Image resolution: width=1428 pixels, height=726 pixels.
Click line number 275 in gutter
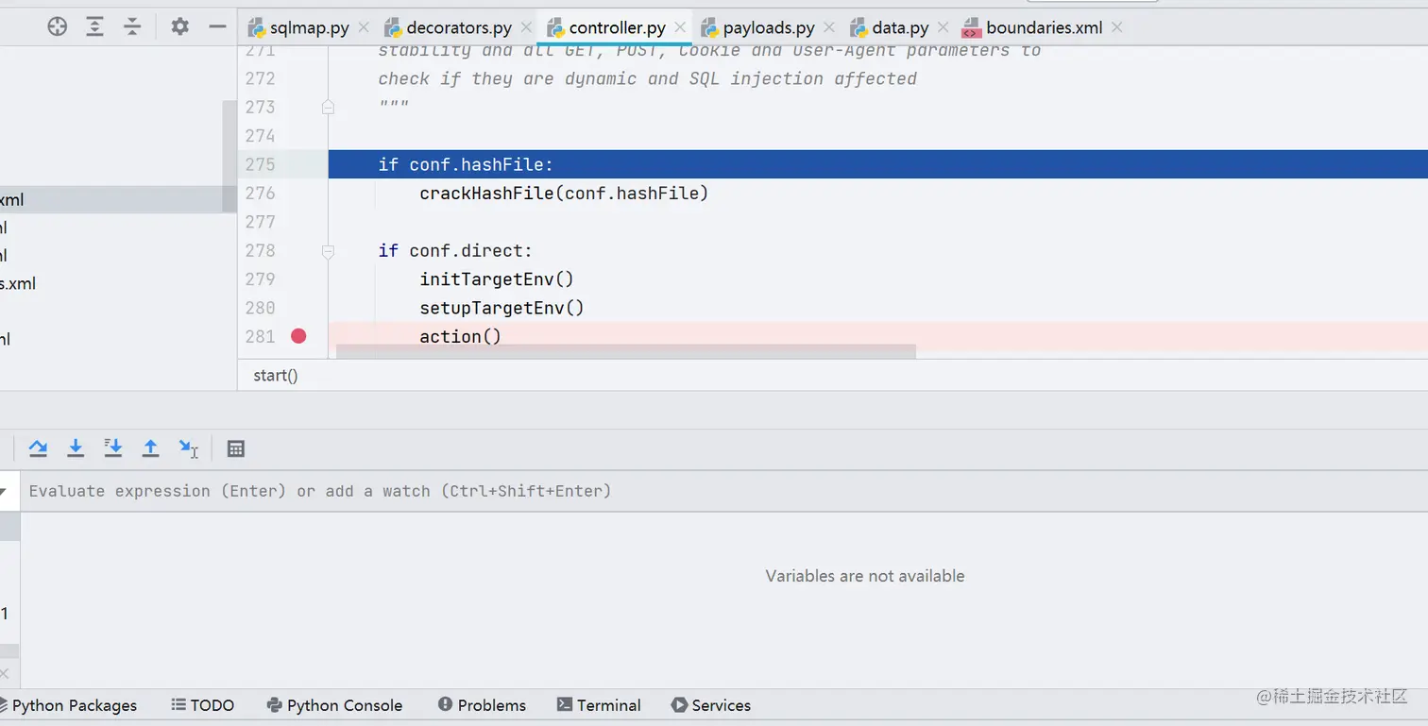click(x=261, y=164)
